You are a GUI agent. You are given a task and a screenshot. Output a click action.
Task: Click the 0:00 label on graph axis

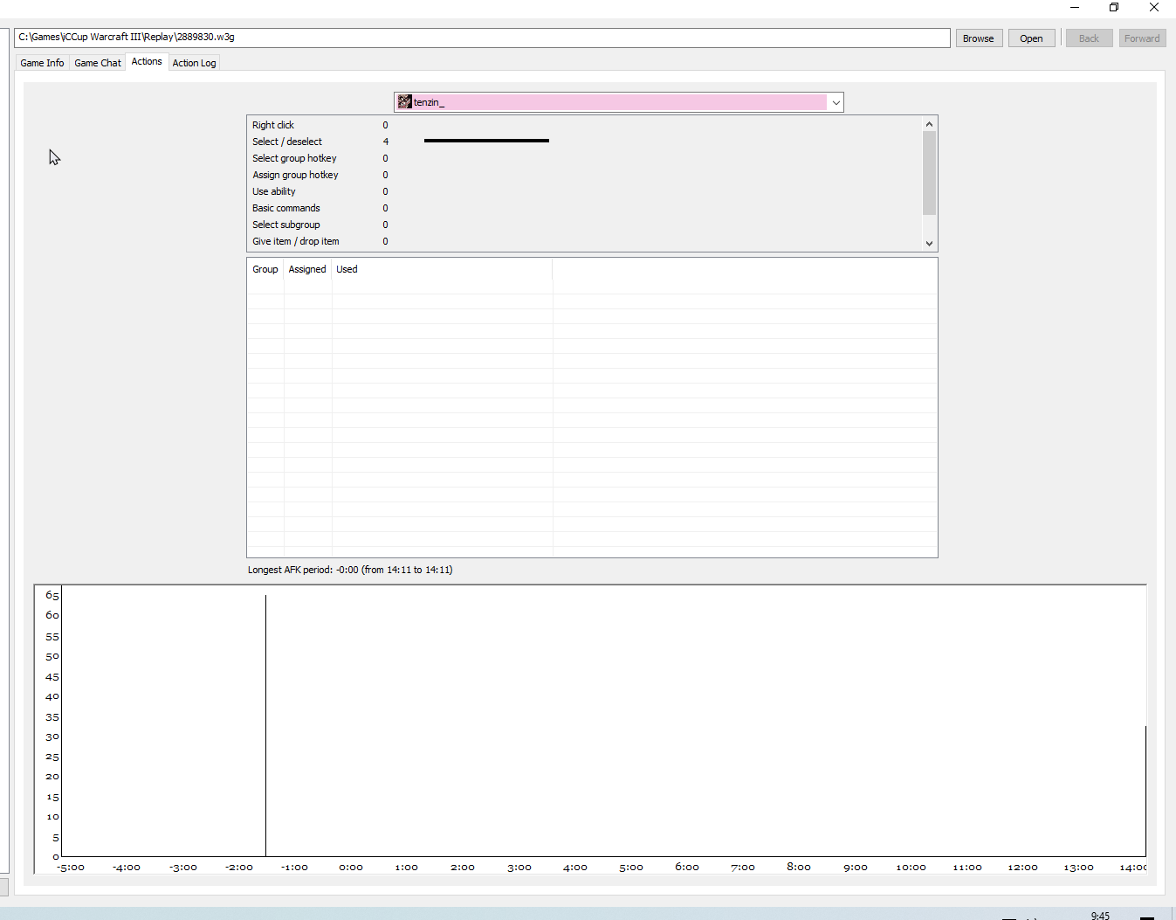click(351, 868)
